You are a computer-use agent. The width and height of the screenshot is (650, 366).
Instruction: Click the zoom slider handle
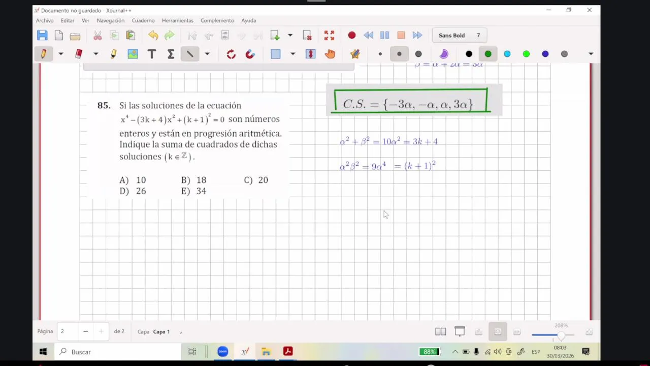coord(561,335)
